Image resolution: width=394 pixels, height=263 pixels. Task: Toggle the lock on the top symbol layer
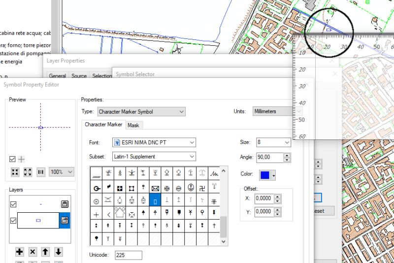pos(65,204)
